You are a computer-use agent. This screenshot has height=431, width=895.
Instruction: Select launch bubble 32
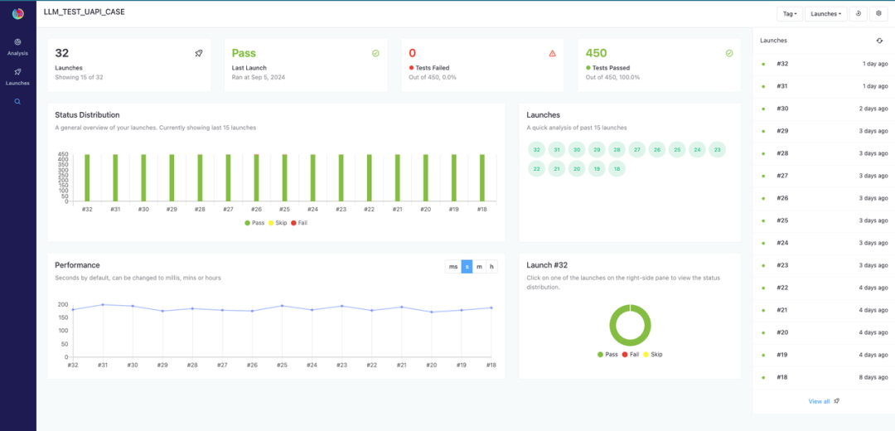click(x=536, y=150)
